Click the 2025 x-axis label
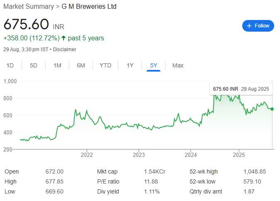The height and width of the screenshot is (201, 280). pos(239,155)
